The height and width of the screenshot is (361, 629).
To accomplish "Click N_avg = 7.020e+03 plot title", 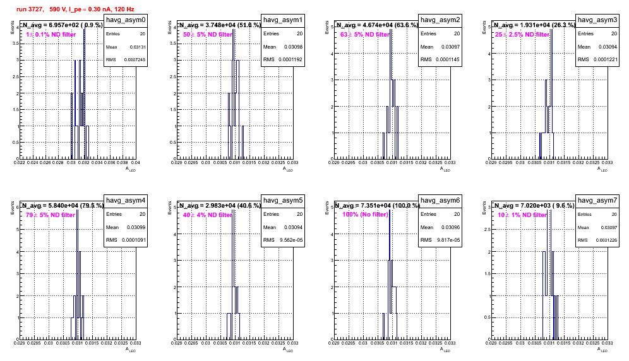I will click(x=534, y=206).
